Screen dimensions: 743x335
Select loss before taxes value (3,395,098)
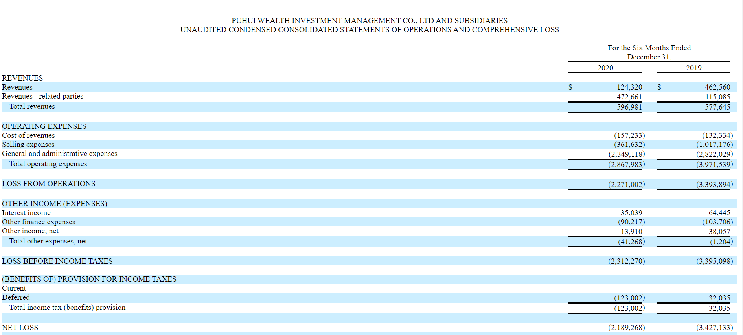pos(715,261)
